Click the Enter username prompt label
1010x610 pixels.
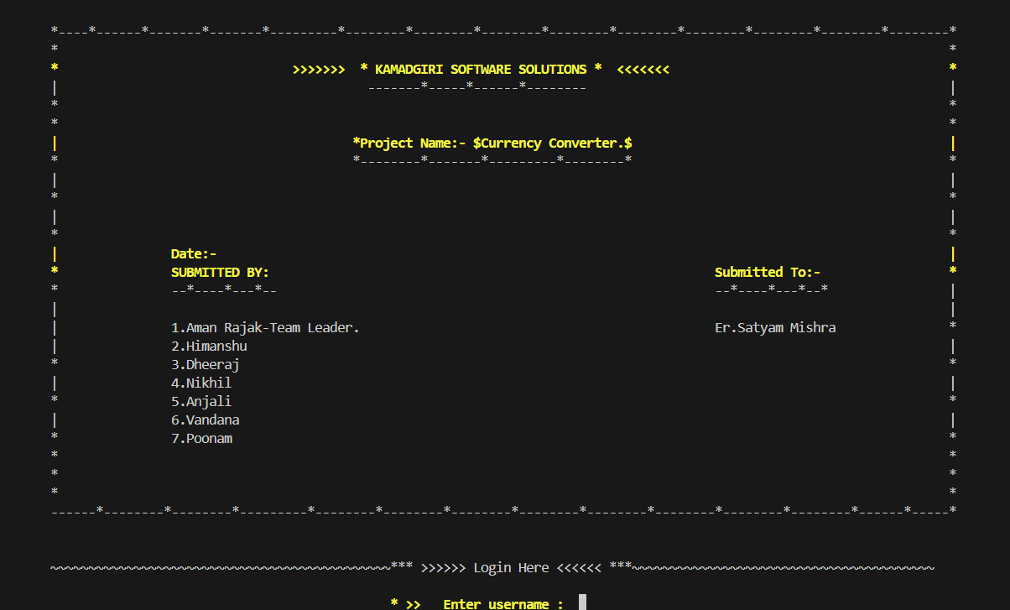click(502, 604)
